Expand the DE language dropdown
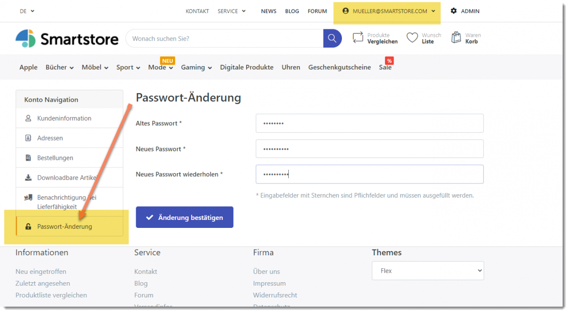Screen dimensions: 569x313 pos(27,11)
